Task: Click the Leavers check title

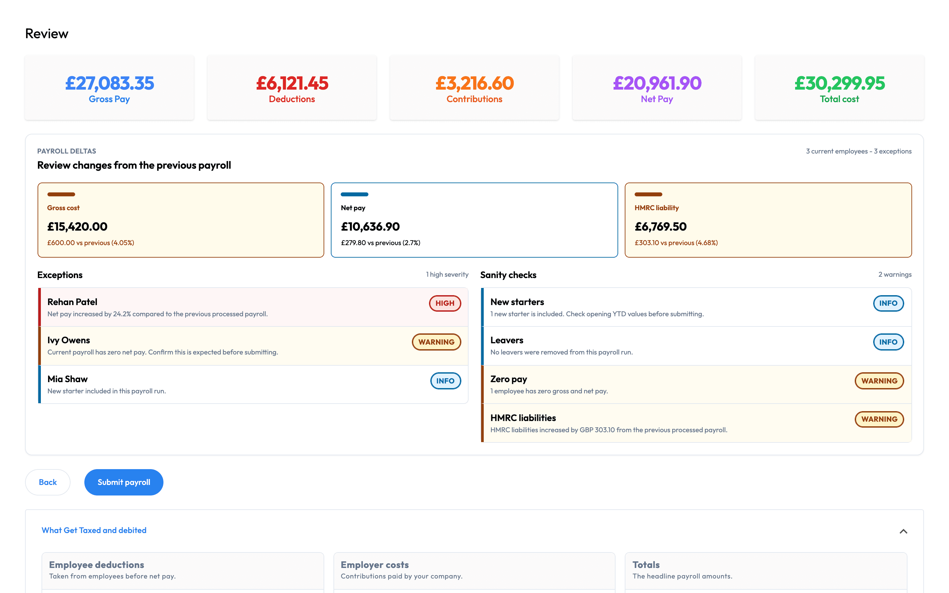Action: pos(507,340)
